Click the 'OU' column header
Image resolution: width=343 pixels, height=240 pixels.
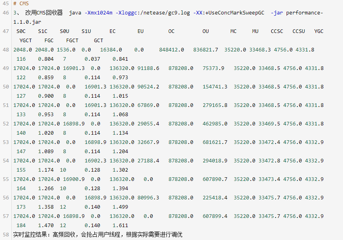point(206,31)
